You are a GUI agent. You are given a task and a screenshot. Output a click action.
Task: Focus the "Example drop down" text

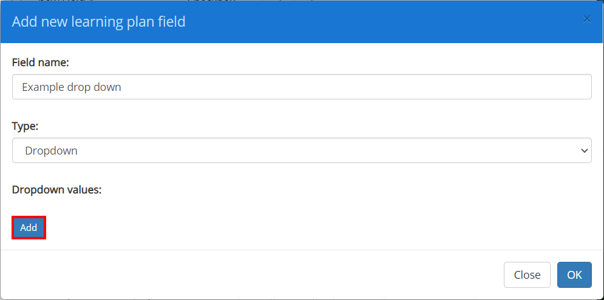pyautogui.click(x=72, y=87)
